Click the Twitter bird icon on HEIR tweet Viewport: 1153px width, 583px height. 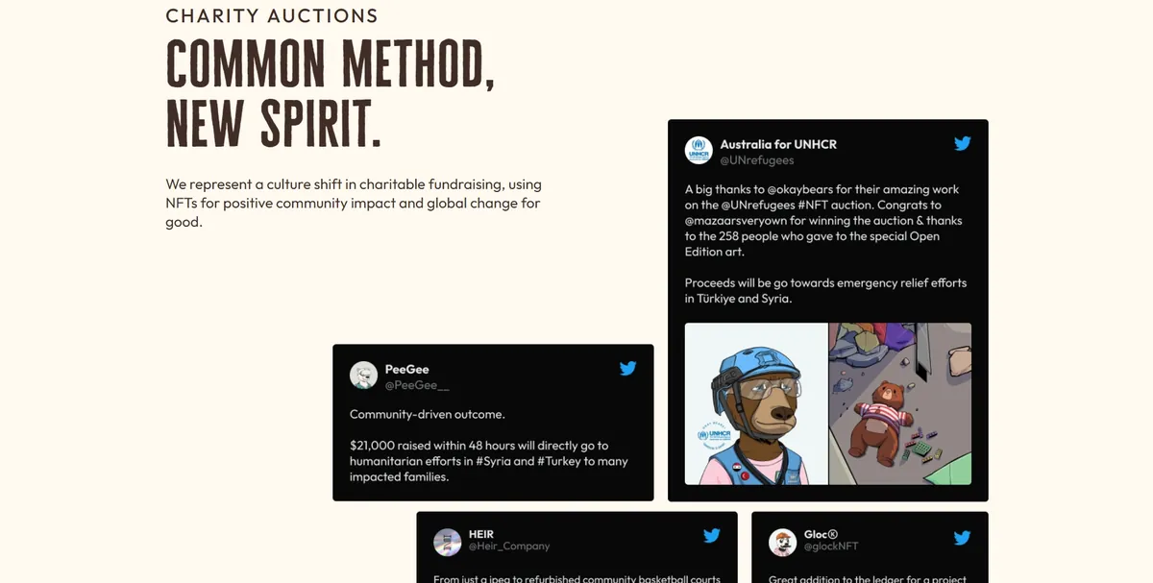click(x=711, y=536)
